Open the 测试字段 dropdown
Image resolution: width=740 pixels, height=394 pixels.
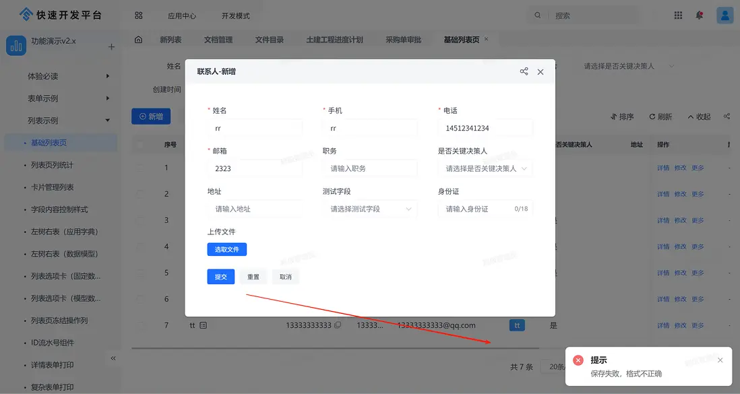371,209
